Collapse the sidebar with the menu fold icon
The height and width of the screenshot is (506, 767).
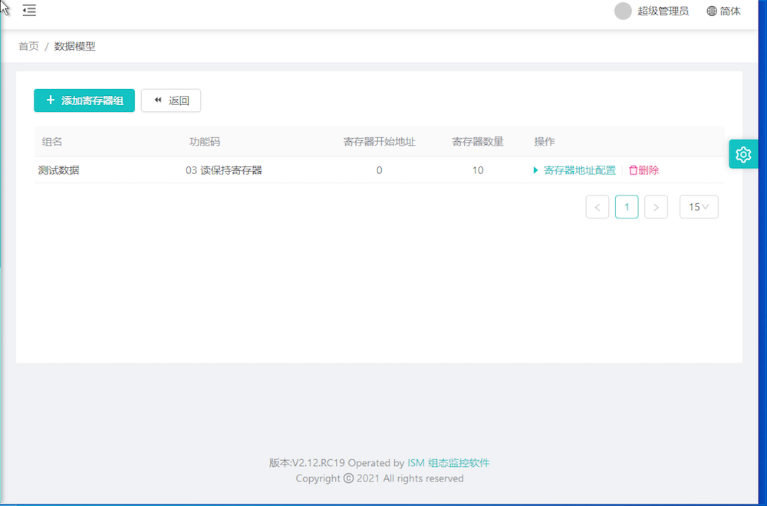coord(29,11)
